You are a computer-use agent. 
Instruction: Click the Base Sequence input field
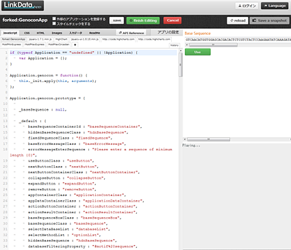tap(238, 40)
